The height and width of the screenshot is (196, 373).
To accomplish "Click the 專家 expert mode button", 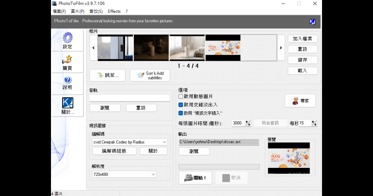I will [300, 100].
